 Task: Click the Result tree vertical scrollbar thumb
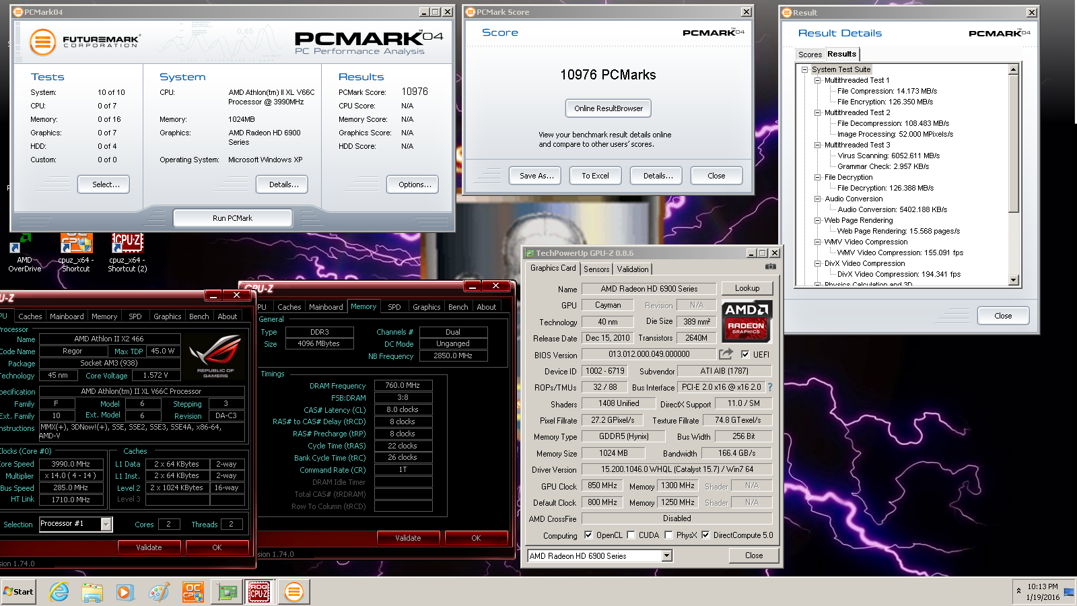click(1014, 143)
